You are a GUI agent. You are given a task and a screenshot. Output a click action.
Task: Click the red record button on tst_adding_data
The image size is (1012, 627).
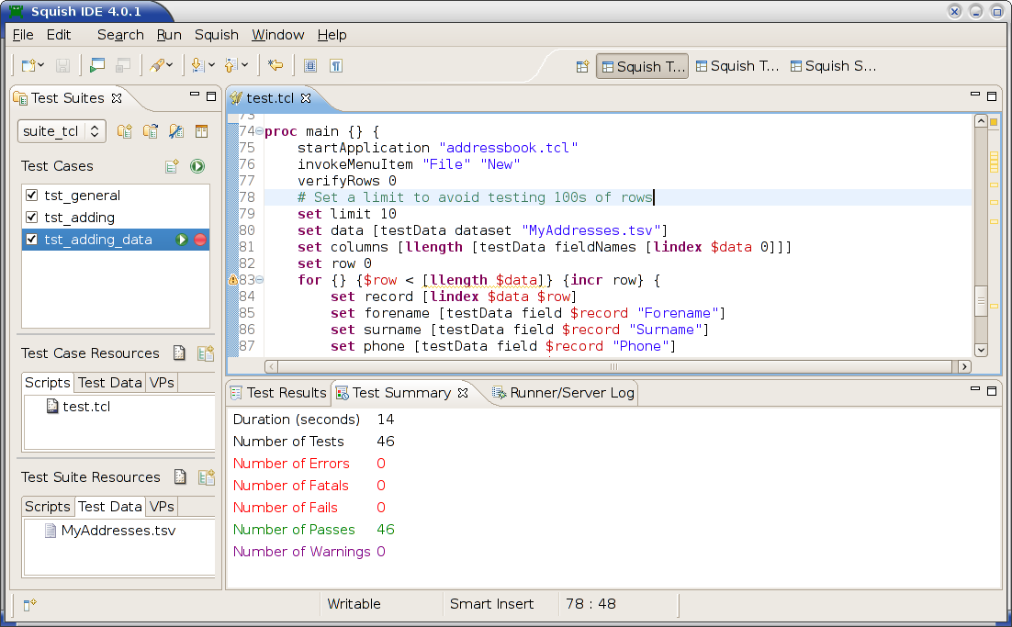tap(200, 240)
